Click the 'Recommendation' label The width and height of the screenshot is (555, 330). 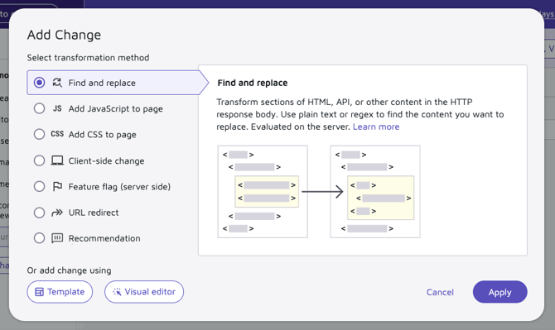(x=104, y=238)
